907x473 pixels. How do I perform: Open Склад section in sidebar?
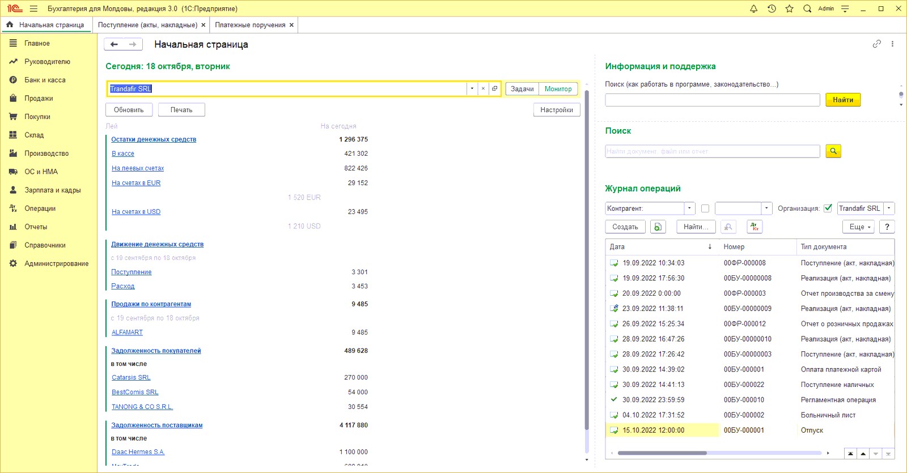[34, 135]
